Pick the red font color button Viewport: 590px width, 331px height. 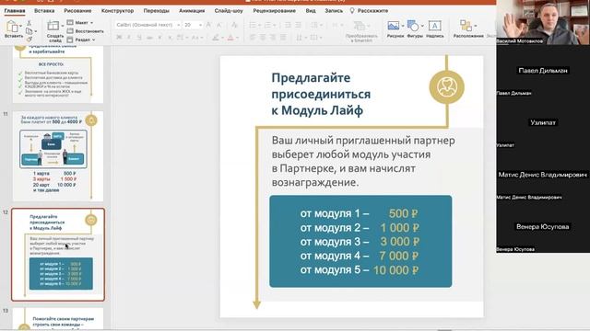pos(230,38)
